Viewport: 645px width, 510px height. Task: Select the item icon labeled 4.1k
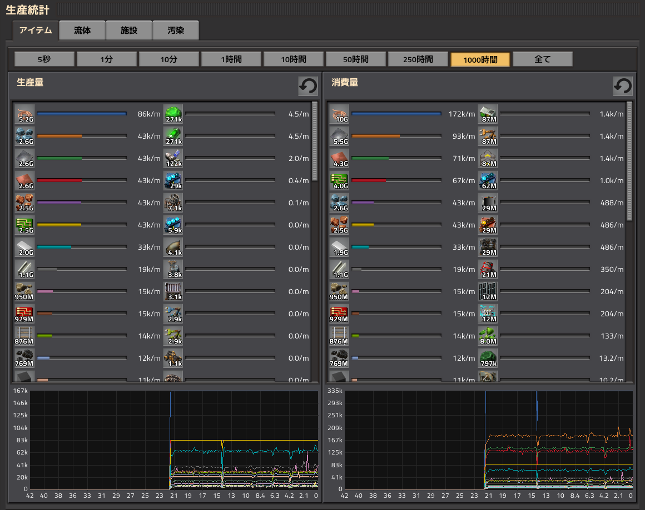[x=173, y=247]
